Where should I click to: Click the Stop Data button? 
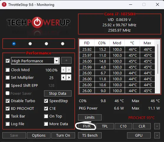[x=58, y=93]
